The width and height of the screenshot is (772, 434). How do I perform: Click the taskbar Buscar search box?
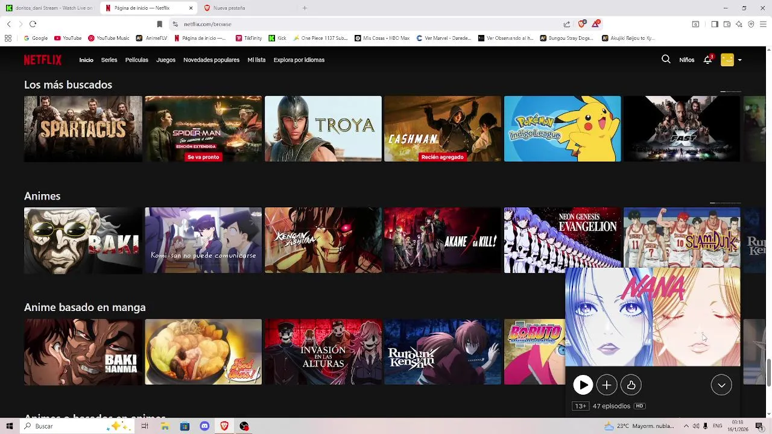click(77, 426)
